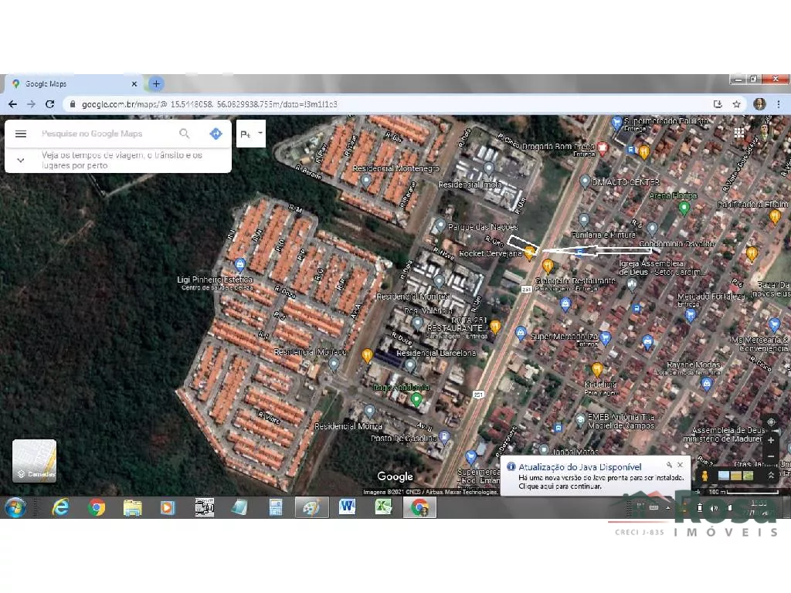Expand the imagery strip at bottom right
Viewport: 791px width, 593px height.
(771, 476)
